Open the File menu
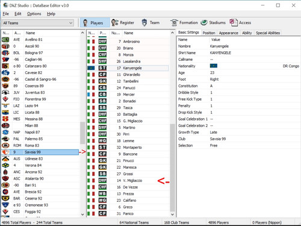This screenshot has height=226, width=301. coord(5,14)
